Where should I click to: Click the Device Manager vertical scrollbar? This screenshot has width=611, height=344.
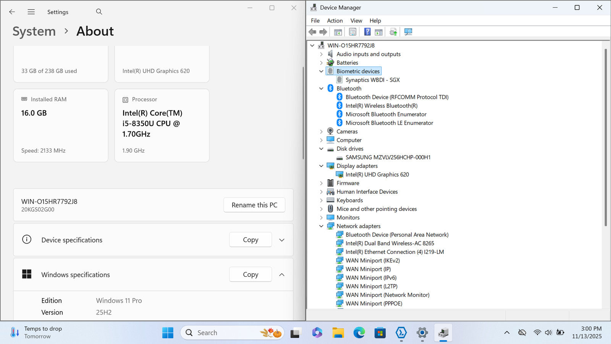pyautogui.click(x=605, y=138)
